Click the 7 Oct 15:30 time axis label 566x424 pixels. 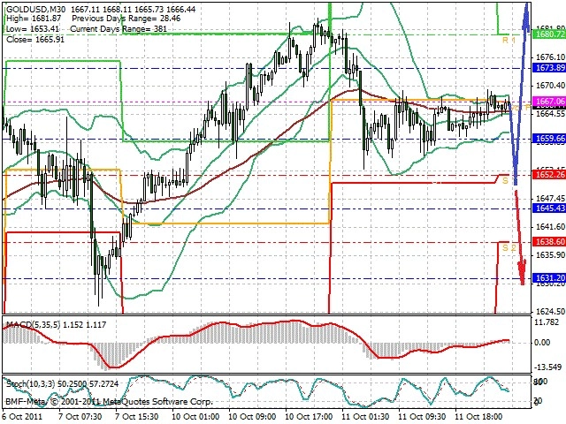tap(137, 416)
